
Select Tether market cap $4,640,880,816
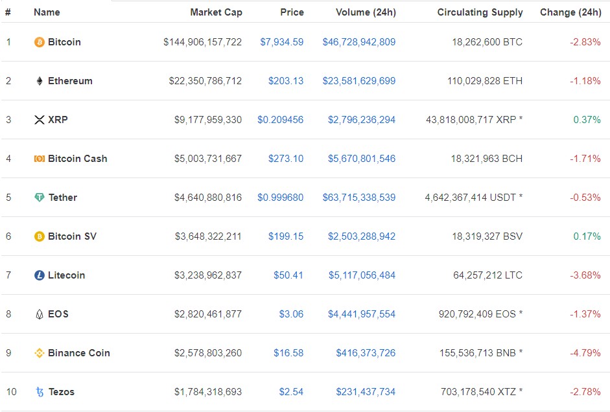click(208, 198)
